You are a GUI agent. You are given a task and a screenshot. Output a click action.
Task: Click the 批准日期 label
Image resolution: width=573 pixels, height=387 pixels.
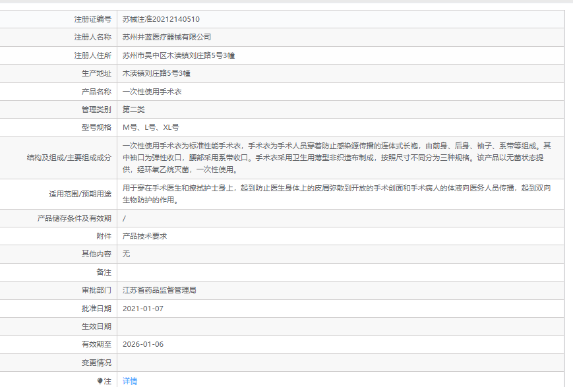pyautogui.click(x=96, y=309)
